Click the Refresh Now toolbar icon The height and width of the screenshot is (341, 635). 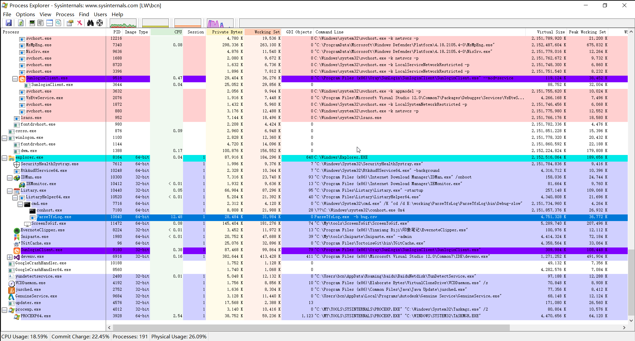[x=21, y=23]
